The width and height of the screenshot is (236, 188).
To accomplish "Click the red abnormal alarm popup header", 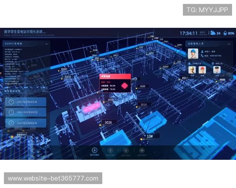I will [x=115, y=76].
